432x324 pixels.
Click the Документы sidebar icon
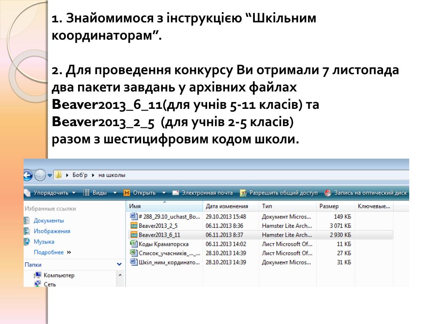27,221
